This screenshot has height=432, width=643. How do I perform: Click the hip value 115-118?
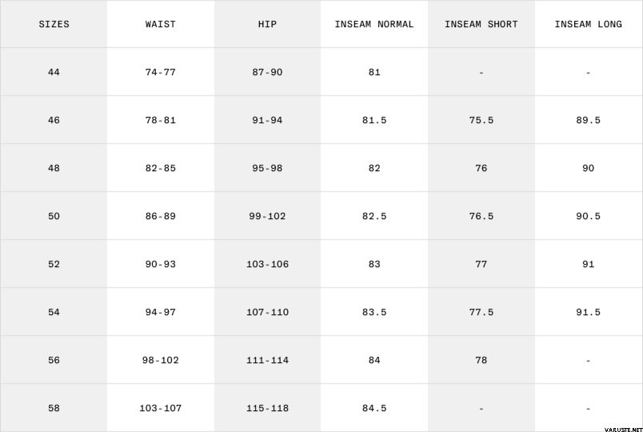[267, 408]
